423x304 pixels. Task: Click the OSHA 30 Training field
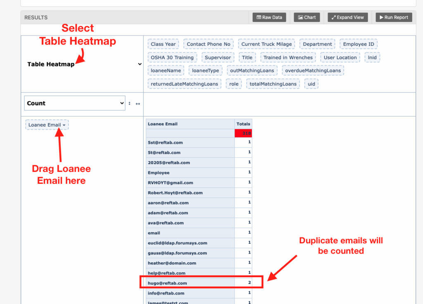(172, 57)
